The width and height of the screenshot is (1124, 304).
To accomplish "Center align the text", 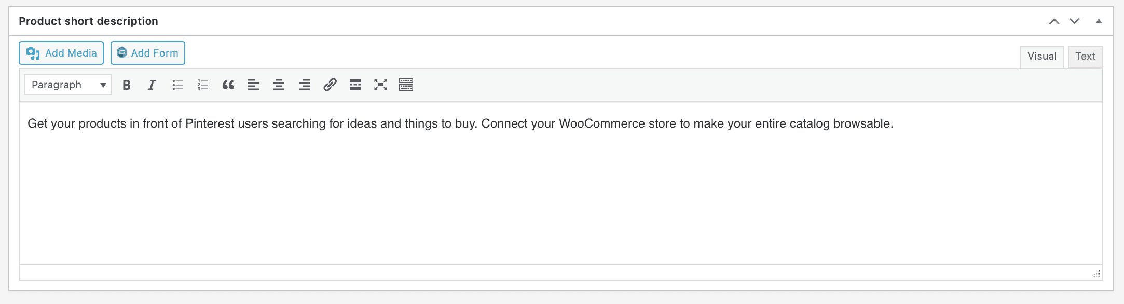I will click(x=279, y=85).
